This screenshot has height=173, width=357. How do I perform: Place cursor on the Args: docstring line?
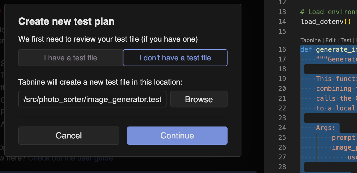click(x=326, y=128)
